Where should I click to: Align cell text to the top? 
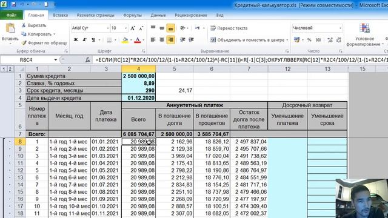coord(153,28)
